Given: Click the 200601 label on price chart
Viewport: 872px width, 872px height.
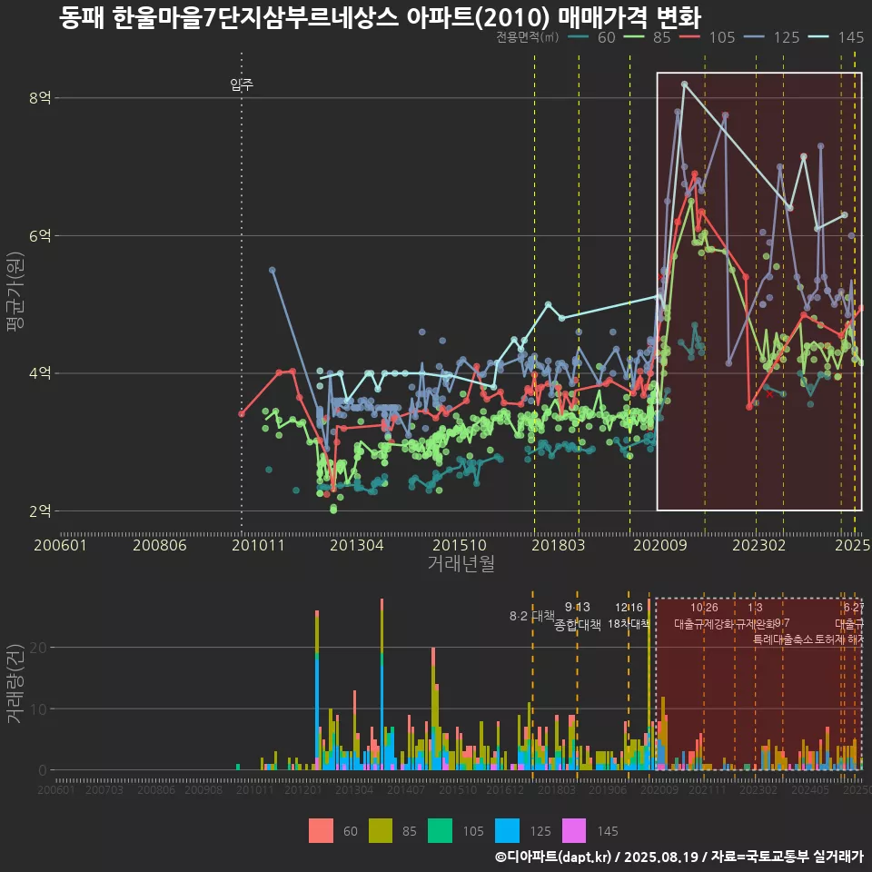Looking at the screenshot, I should tap(60, 545).
